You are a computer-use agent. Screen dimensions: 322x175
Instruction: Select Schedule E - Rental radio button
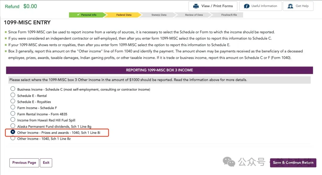click(13, 95)
